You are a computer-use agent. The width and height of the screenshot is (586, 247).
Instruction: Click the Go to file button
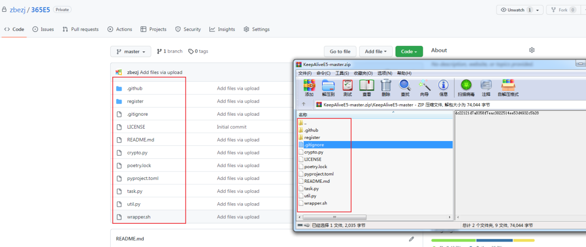pos(340,51)
